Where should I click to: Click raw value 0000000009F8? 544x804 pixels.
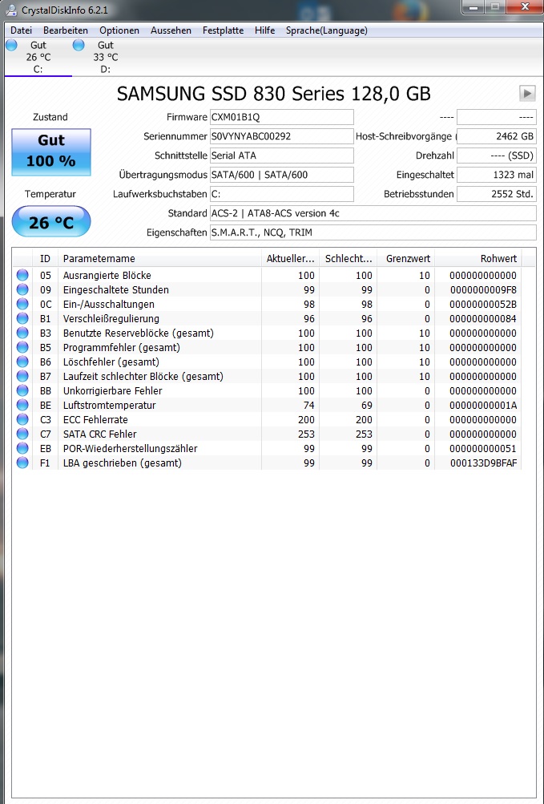(483, 289)
